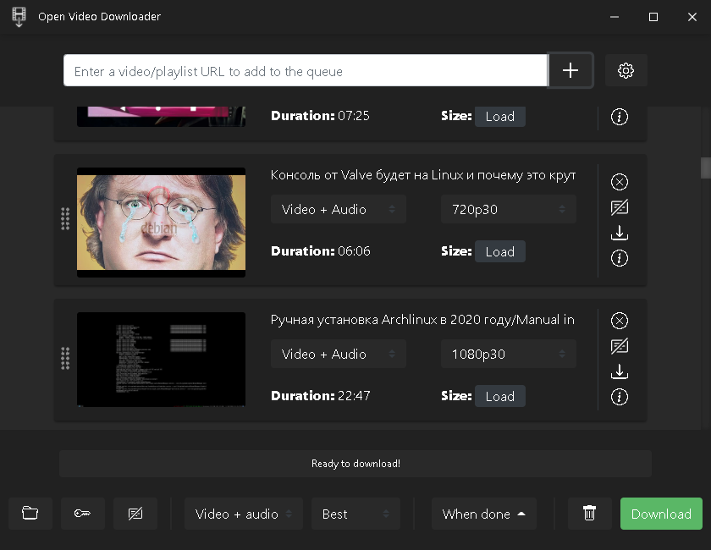
Task: Choose download folder with folder icon
Action: point(30,514)
